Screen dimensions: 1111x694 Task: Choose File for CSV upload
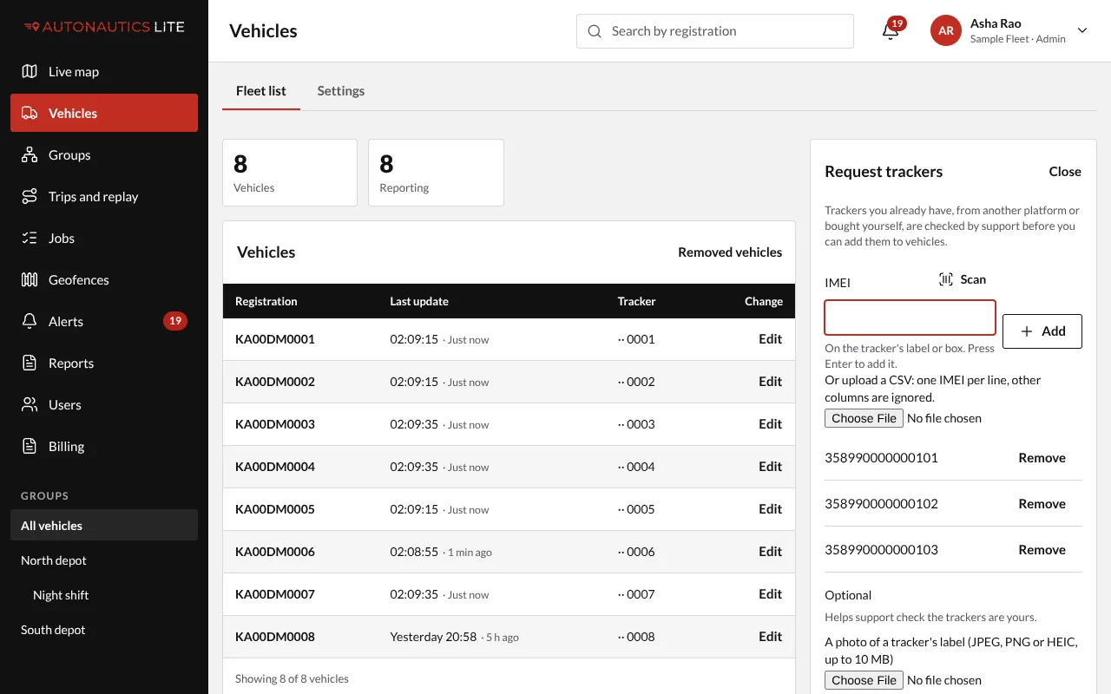[x=864, y=418]
